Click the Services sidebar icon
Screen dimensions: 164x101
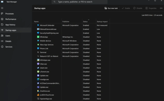pos(2,47)
